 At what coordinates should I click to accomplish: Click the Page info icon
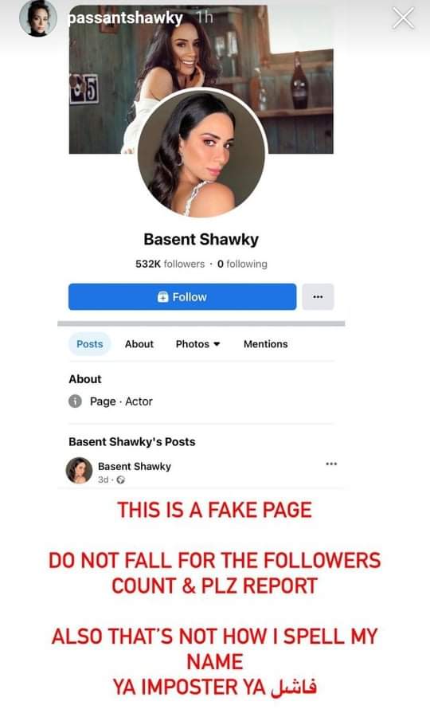click(x=75, y=401)
